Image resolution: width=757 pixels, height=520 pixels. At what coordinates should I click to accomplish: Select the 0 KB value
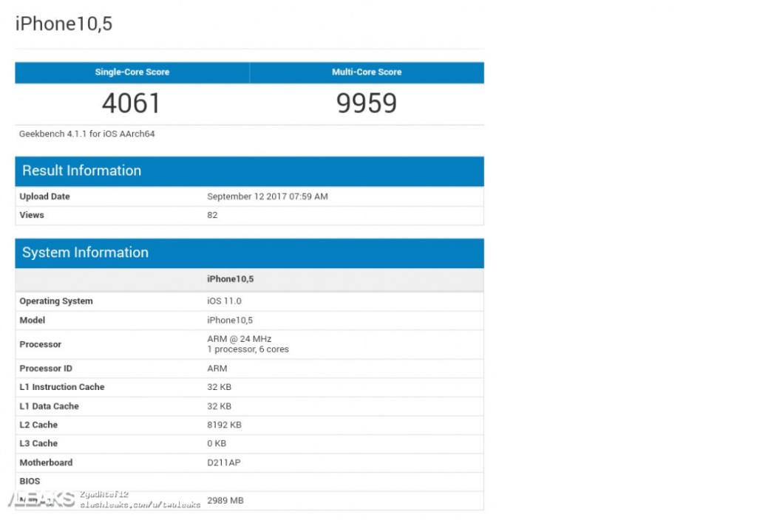(x=217, y=443)
